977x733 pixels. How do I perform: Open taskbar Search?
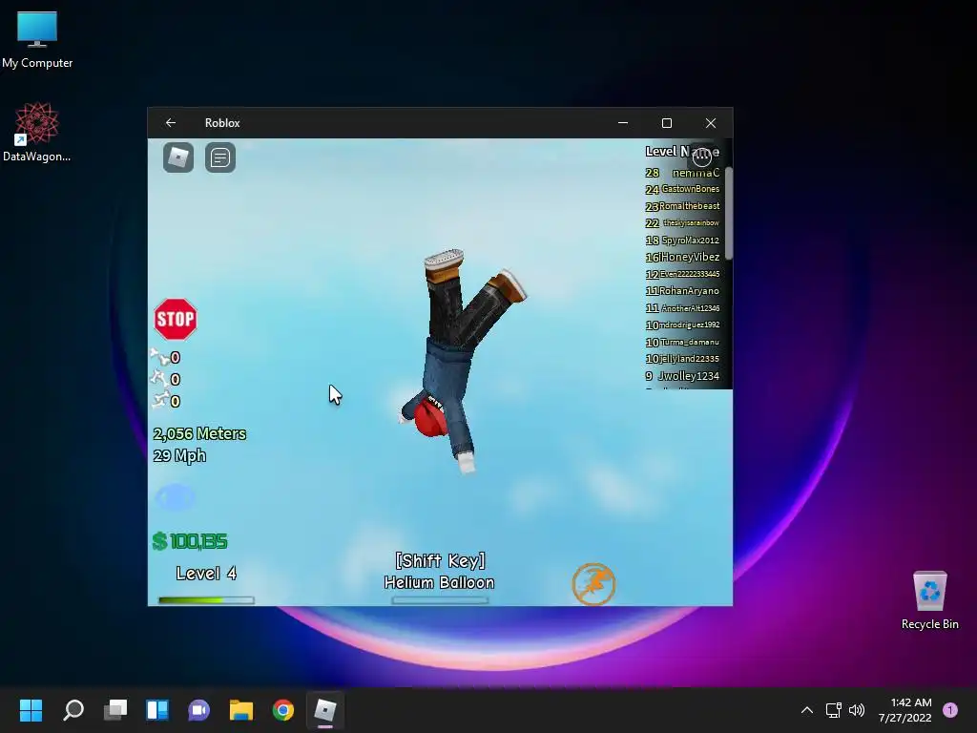73,710
